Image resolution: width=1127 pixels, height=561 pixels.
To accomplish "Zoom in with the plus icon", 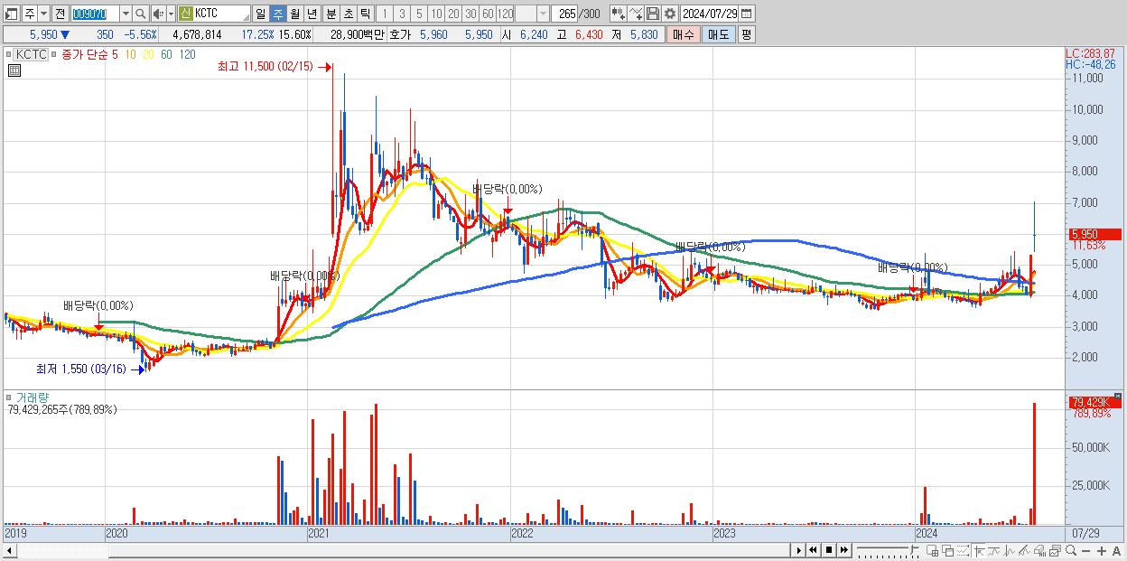I will coord(1102,551).
